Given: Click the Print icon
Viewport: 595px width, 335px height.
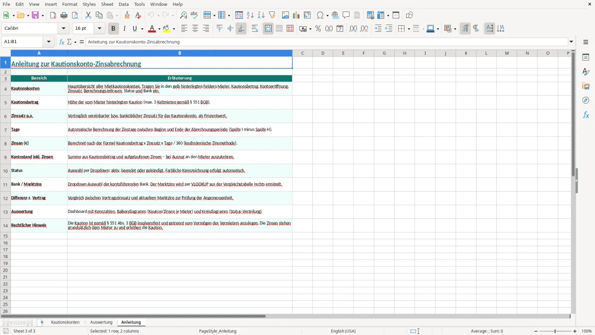Looking at the screenshot, I should (64, 15).
